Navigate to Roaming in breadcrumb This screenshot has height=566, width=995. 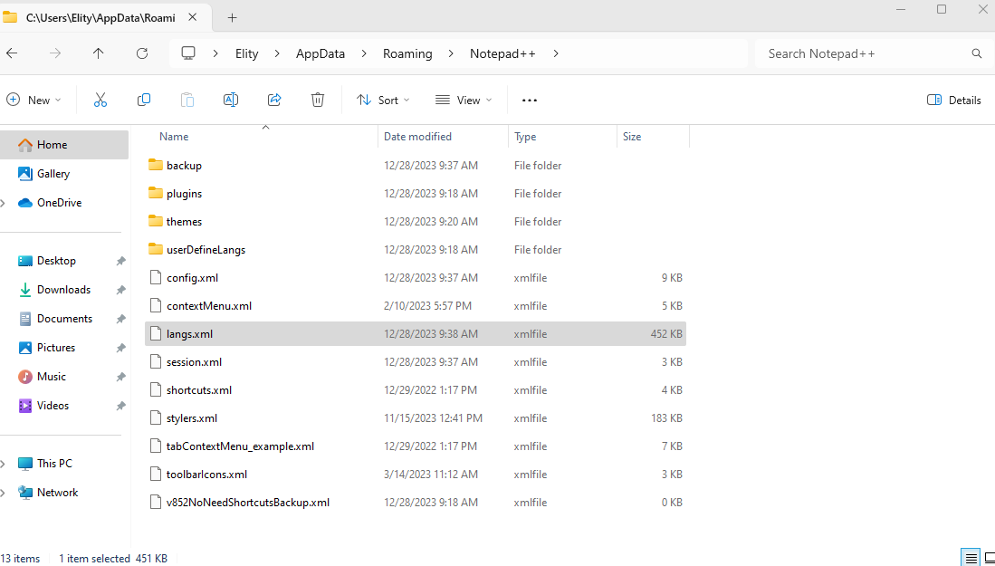coord(407,54)
